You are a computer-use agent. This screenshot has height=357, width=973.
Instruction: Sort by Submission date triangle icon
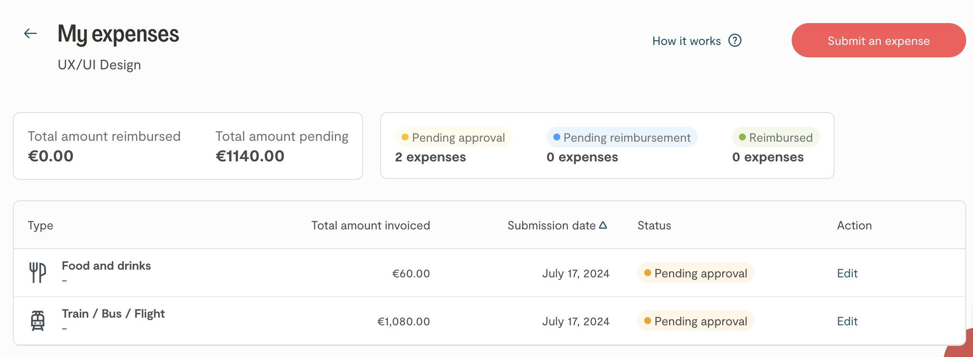pyautogui.click(x=603, y=225)
